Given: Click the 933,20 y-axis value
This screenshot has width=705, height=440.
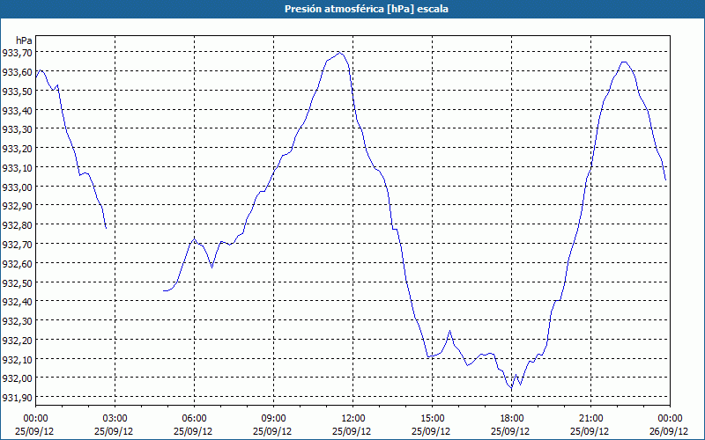Looking at the screenshot, I should click(17, 148).
